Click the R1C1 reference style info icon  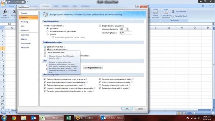64,47
